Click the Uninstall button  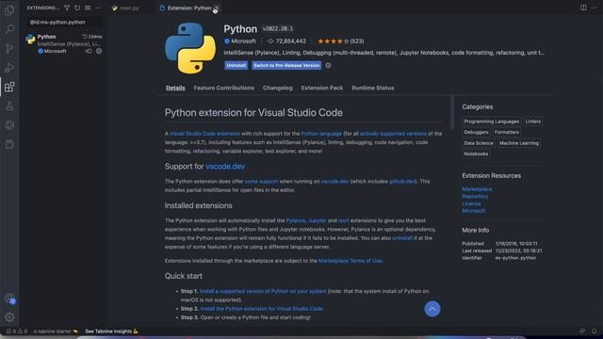(236, 65)
